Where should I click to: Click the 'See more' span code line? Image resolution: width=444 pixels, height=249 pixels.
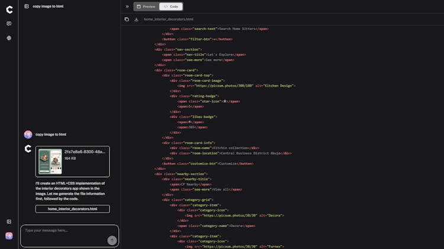[x=198, y=60]
